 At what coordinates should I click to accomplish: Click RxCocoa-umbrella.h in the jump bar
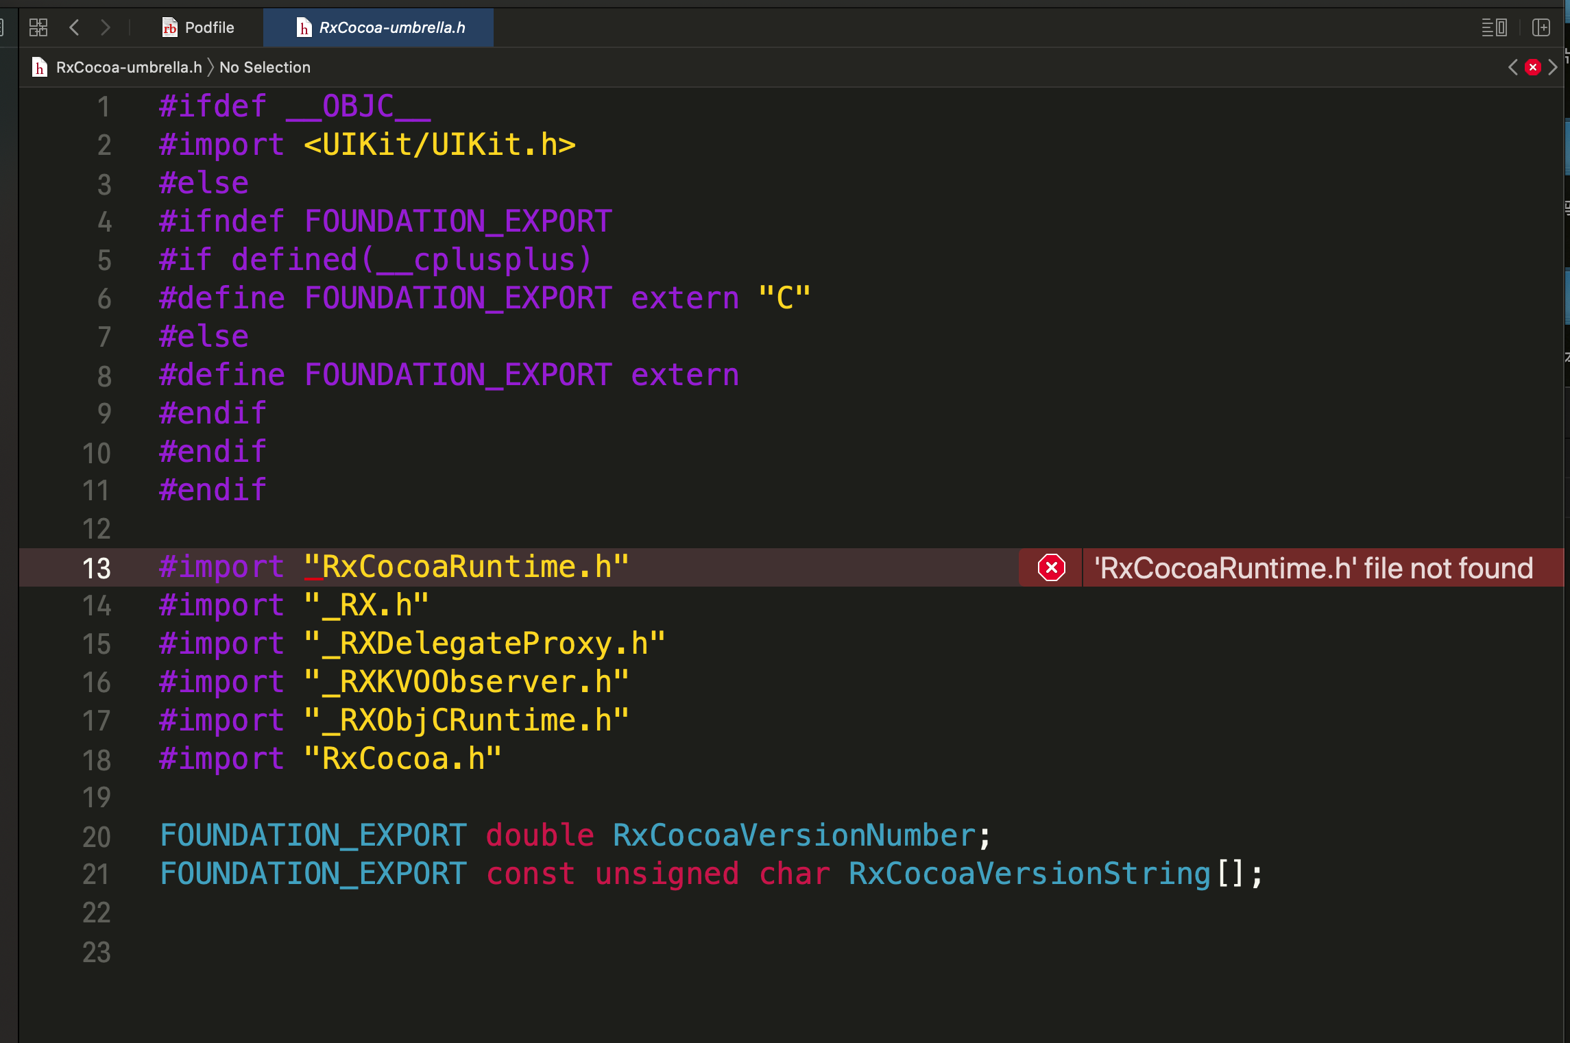coord(129,67)
